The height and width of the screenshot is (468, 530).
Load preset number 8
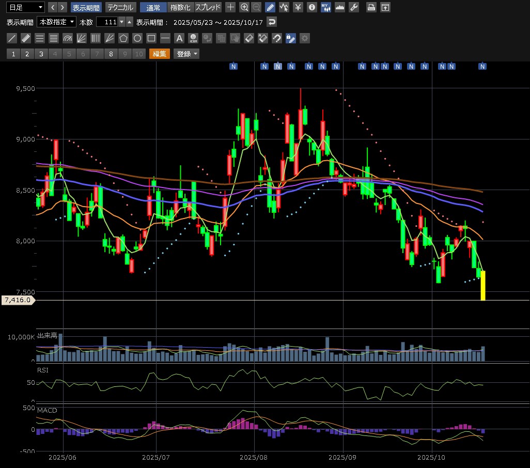[x=111, y=54]
